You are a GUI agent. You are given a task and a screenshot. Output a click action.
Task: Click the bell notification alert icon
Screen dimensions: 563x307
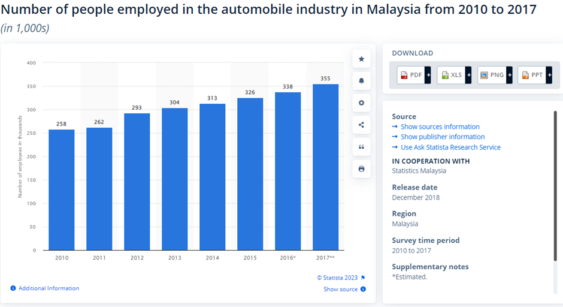[361, 81]
